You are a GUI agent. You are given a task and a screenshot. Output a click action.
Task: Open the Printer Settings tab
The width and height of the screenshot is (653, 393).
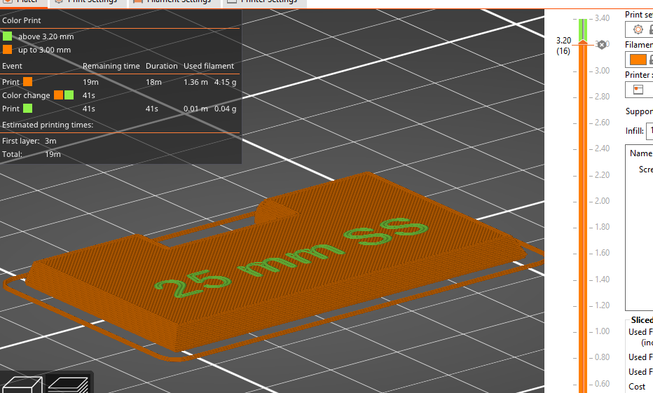[266, 2]
